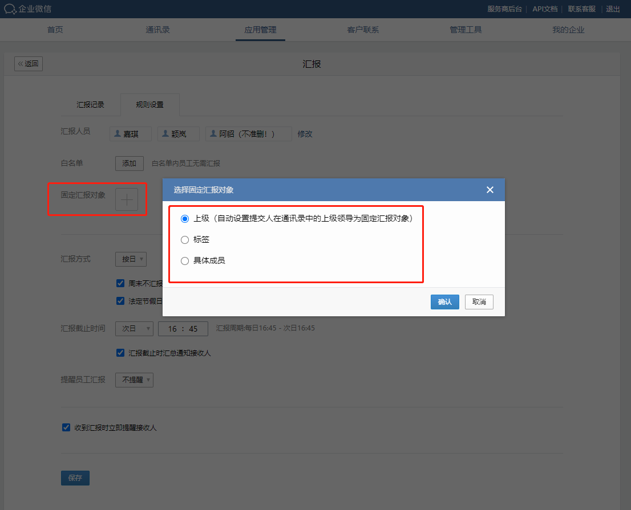Open the 客户联系 nav tab
631x510 pixels.
tap(363, 30)
